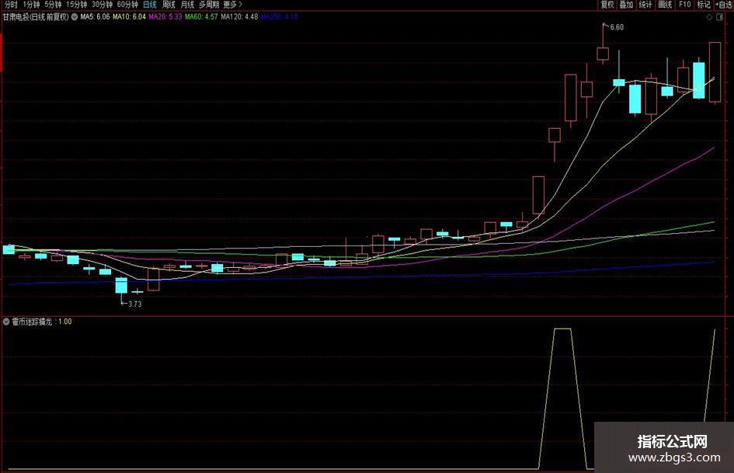Viewport: 734px width, 473px height.
Task: Click the MA5: 6.06 label
Action: click(x=95, y=17)
